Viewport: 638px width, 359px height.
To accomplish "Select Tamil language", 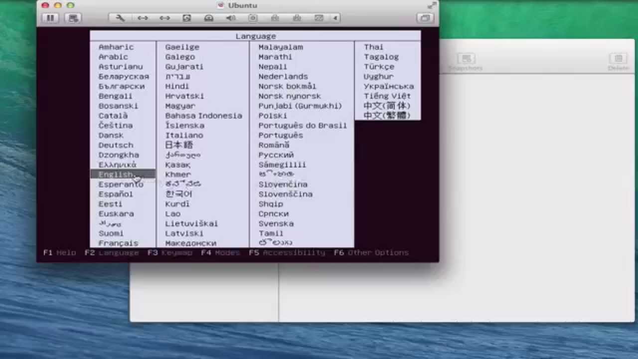I will 271,233.
